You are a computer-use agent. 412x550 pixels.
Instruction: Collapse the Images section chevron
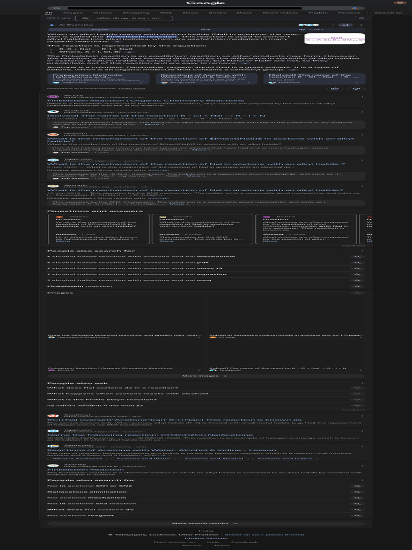pyautogui.click(x=357, y=293)
